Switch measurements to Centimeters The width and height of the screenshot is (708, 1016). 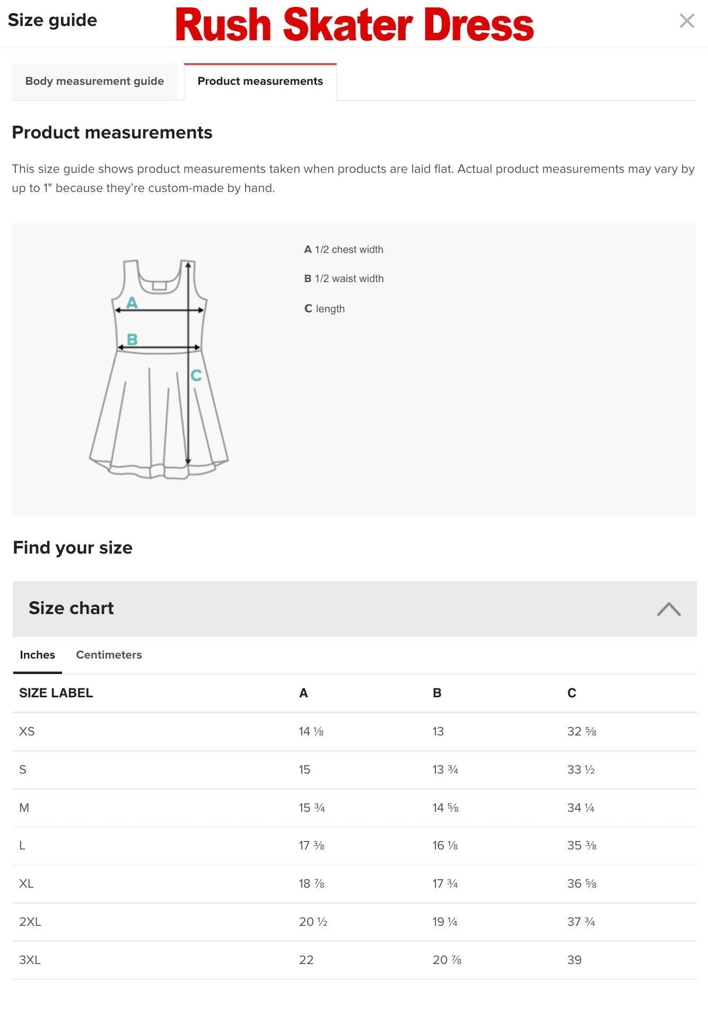pos(108,655)
